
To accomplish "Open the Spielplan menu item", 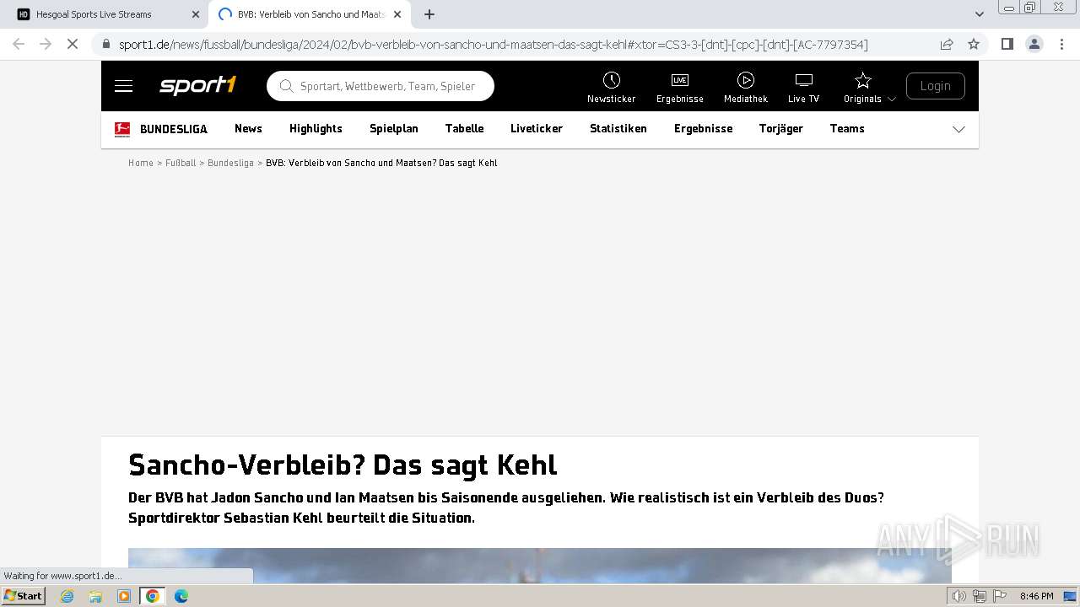I will (x=394, y=129).
